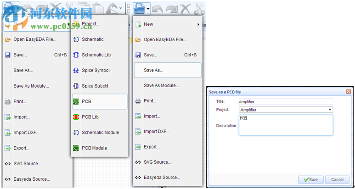Click Save As Module... in the left menu
The image size is (355, 189).
click(x=37, y=86)
